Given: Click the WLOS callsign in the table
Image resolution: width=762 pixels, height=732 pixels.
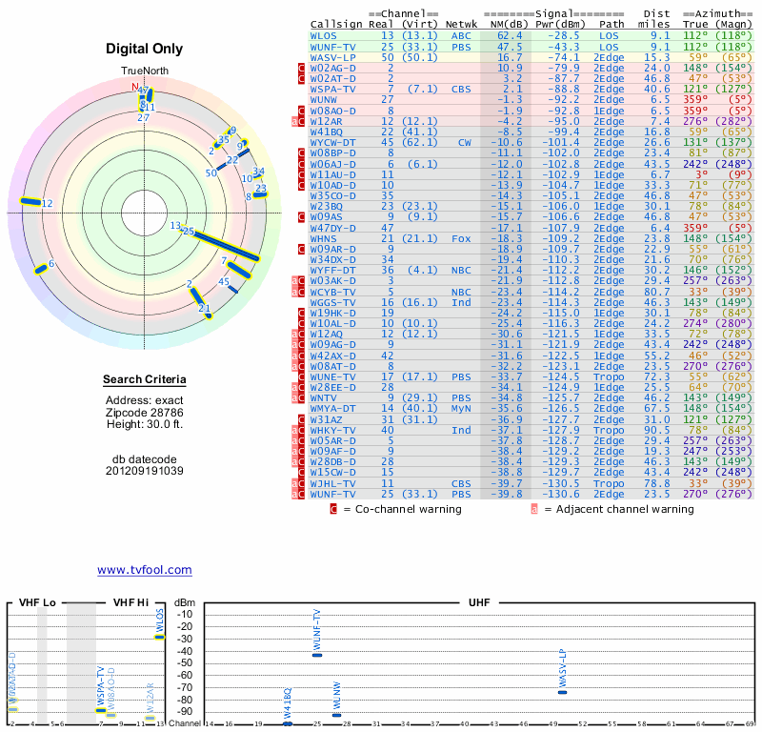Looking at the screenshot, I should click(324, 35).
